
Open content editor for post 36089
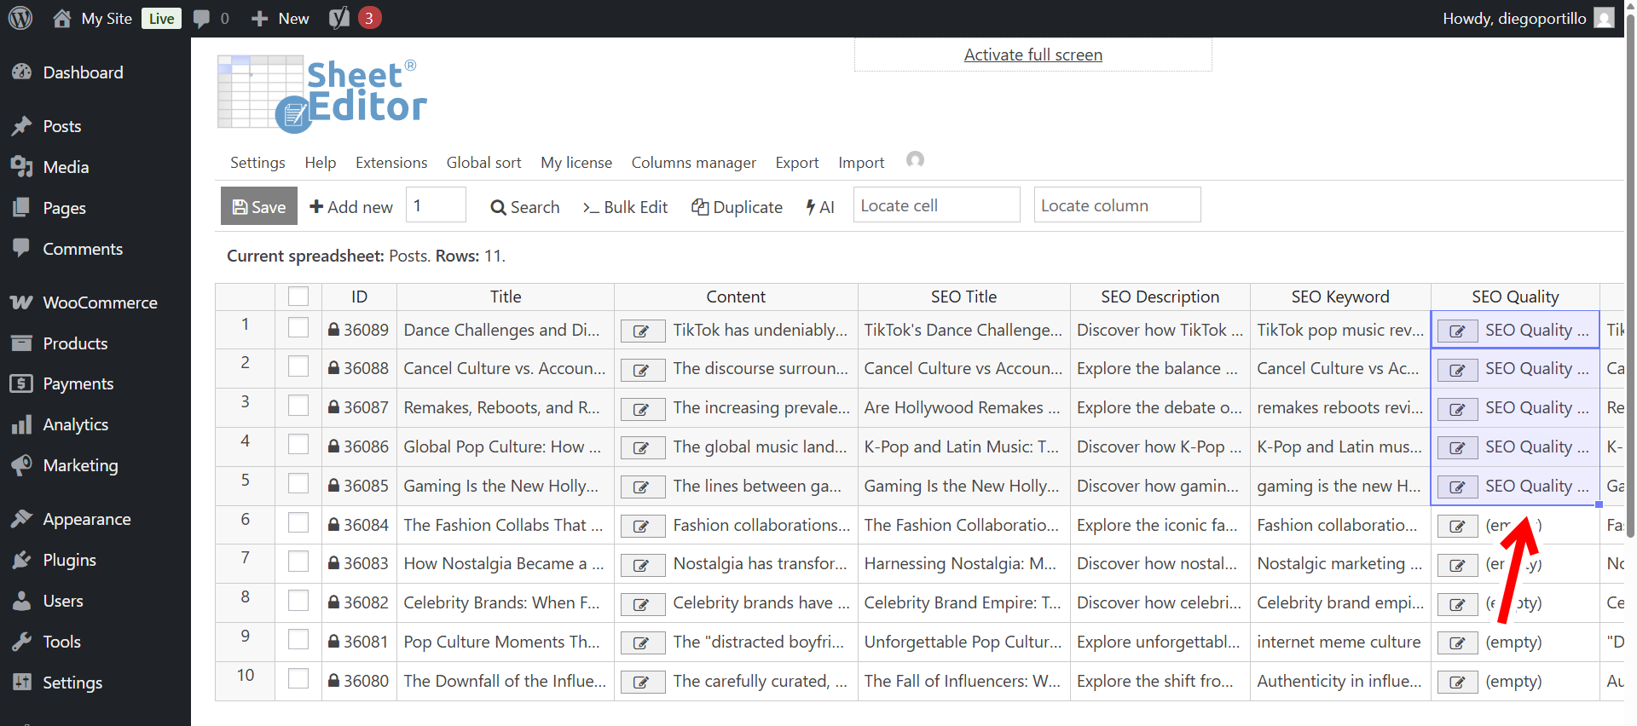(x=642, y=331)
